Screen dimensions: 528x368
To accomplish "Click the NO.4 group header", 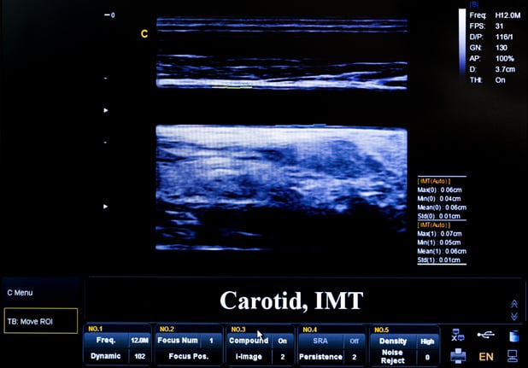I will pyautogui.click(x=310, y=330).
